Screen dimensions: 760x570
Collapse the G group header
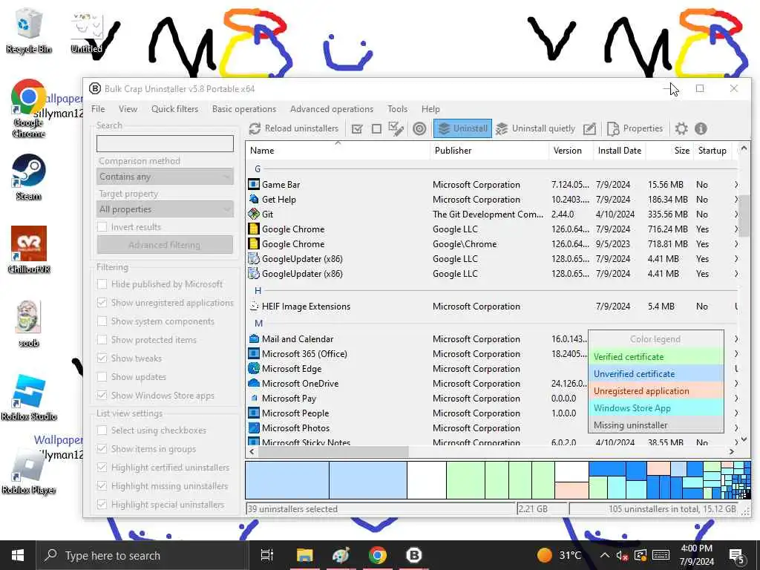click(x=258, y=169)
